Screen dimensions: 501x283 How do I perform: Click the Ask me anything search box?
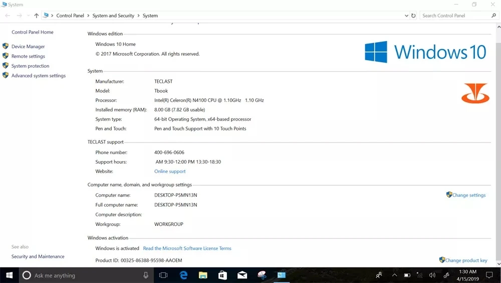click(86, 275)
